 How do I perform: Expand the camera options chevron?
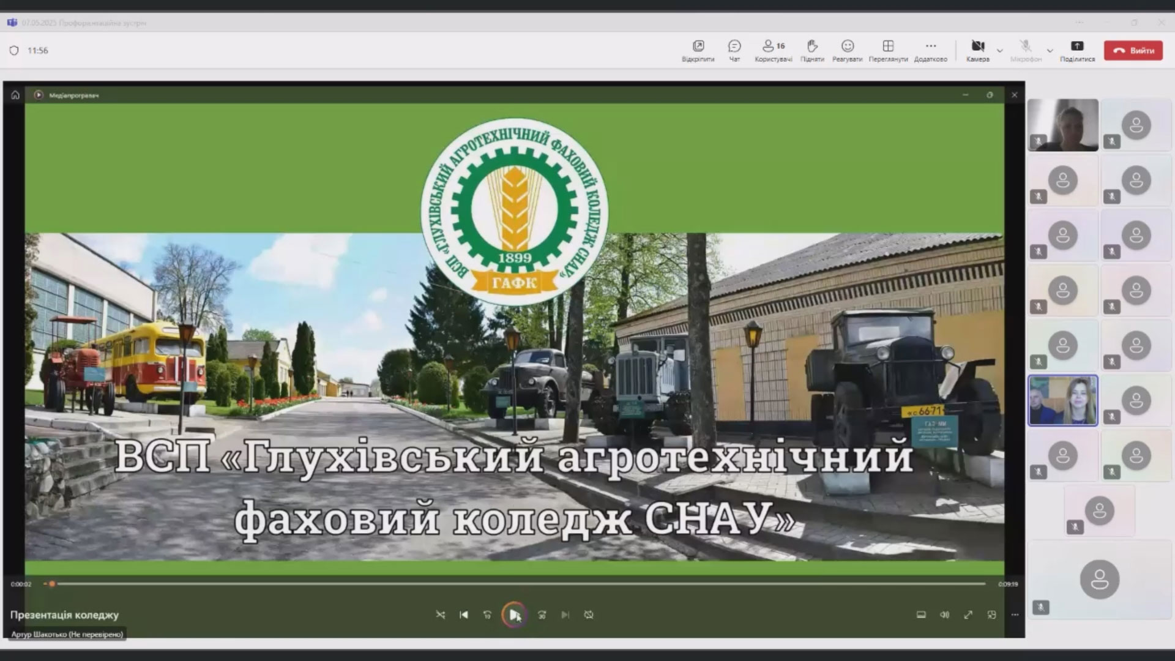coord(999,51)
